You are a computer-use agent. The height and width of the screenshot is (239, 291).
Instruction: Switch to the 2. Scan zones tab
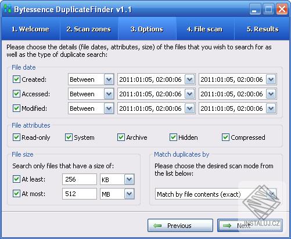(x=89, y=29)
